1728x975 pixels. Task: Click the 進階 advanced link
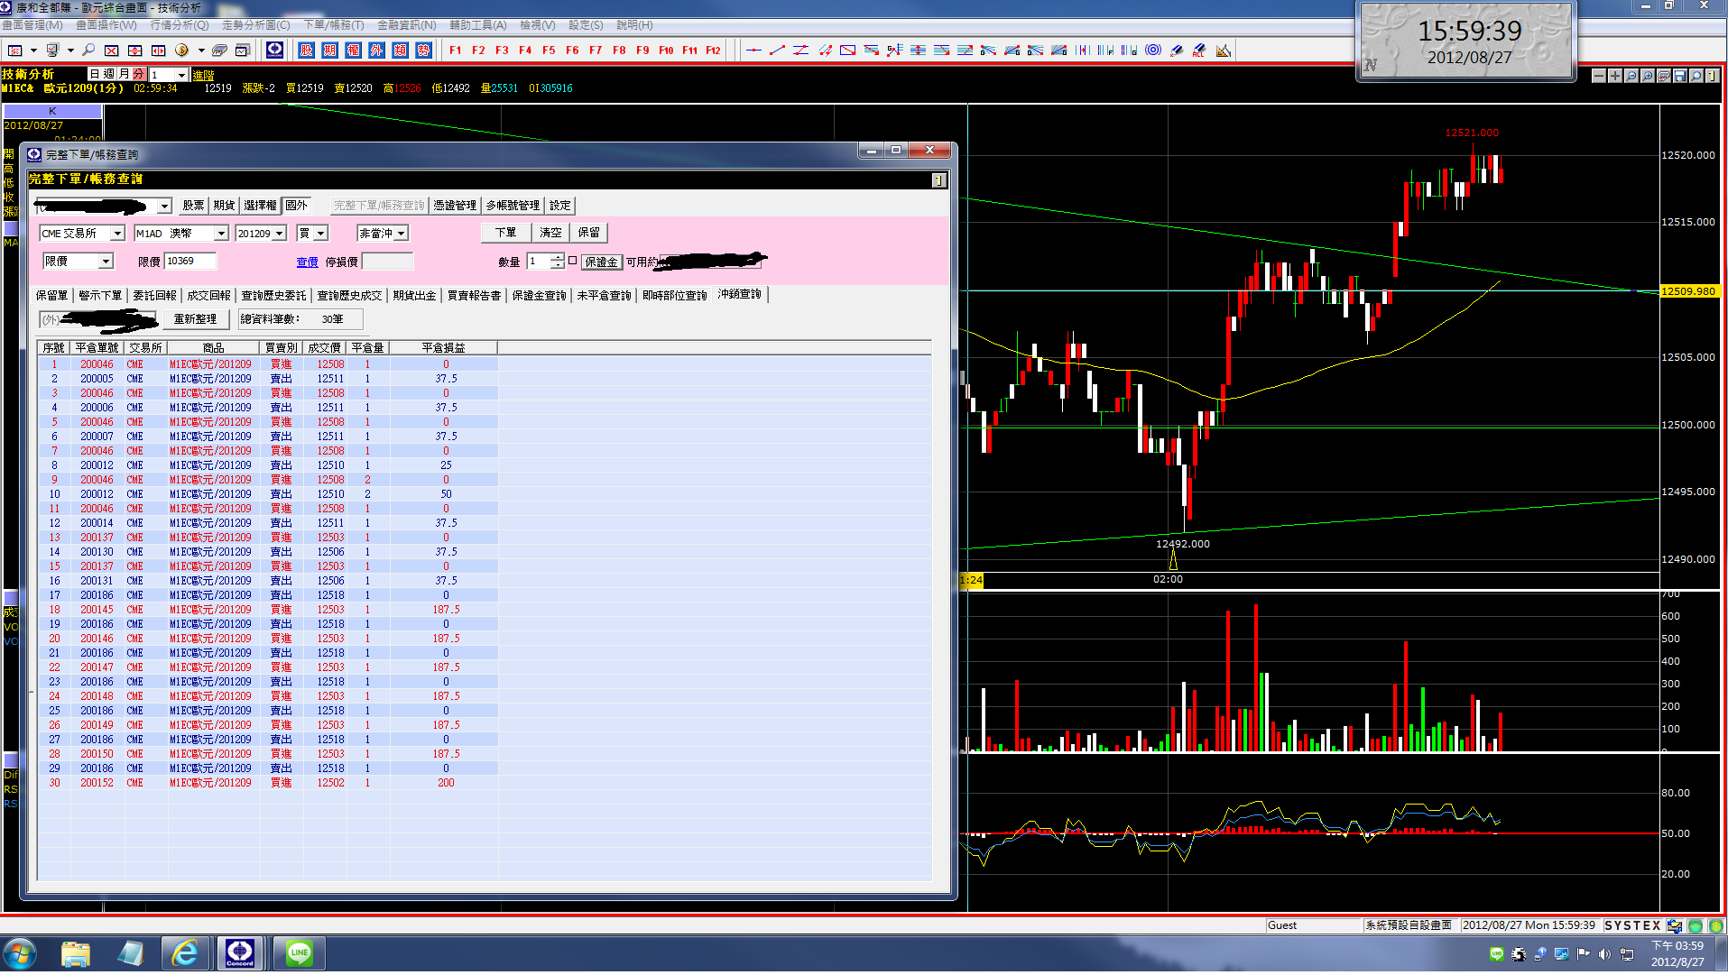pos(204,76)
